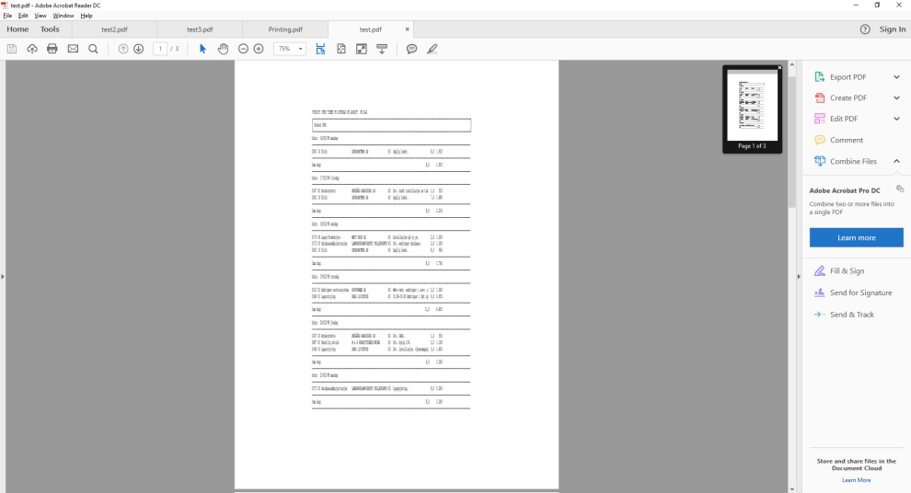Viewport: 911px width, 493px height.
Task: Click the current page number field
Action: click(160, 49)
